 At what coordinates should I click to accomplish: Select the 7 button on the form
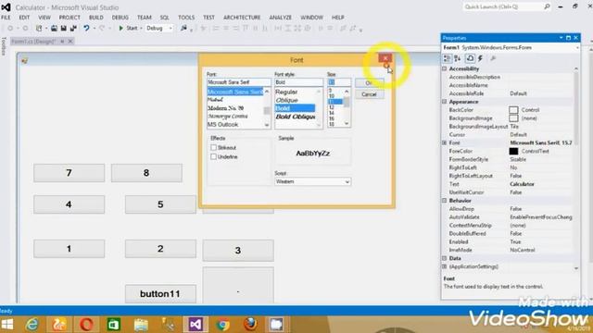(x=69, y=173)
